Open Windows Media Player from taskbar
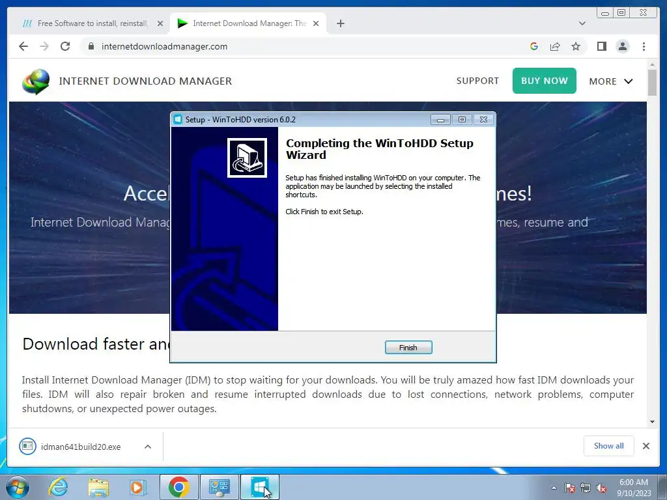The height and width of the screenshot is (500, 667). tap(138, 487)
